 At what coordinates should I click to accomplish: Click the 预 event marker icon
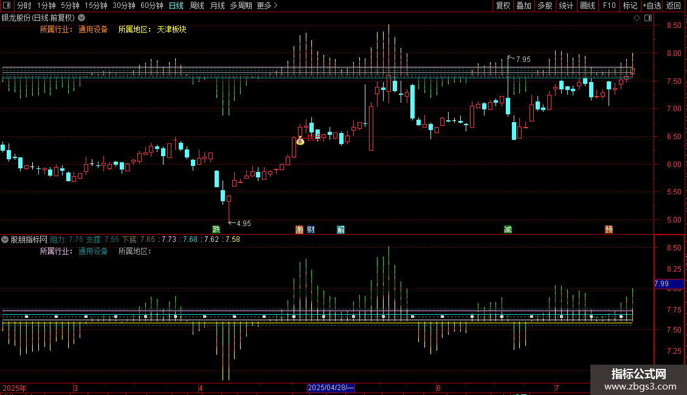(609, 230)
